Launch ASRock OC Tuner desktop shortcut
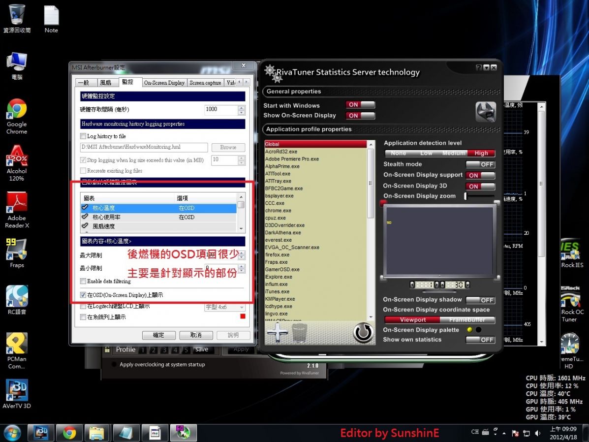 tap(572, 304)
